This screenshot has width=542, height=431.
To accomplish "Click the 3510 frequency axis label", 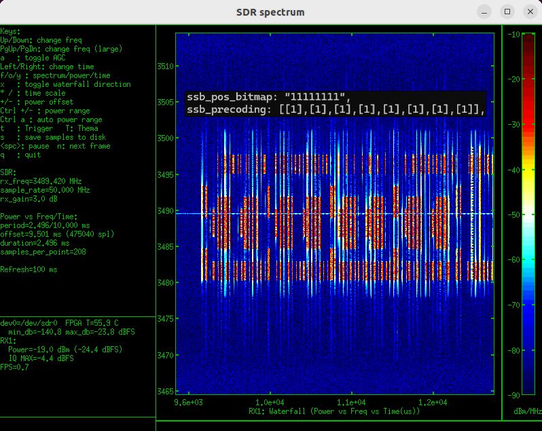I will point(165,66).
